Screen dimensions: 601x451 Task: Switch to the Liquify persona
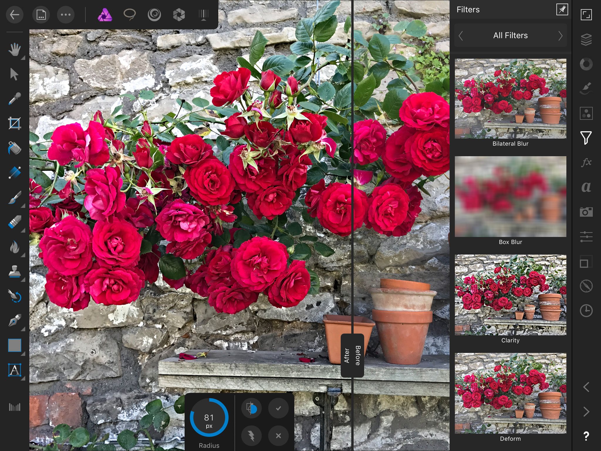(x=155, y=14)
